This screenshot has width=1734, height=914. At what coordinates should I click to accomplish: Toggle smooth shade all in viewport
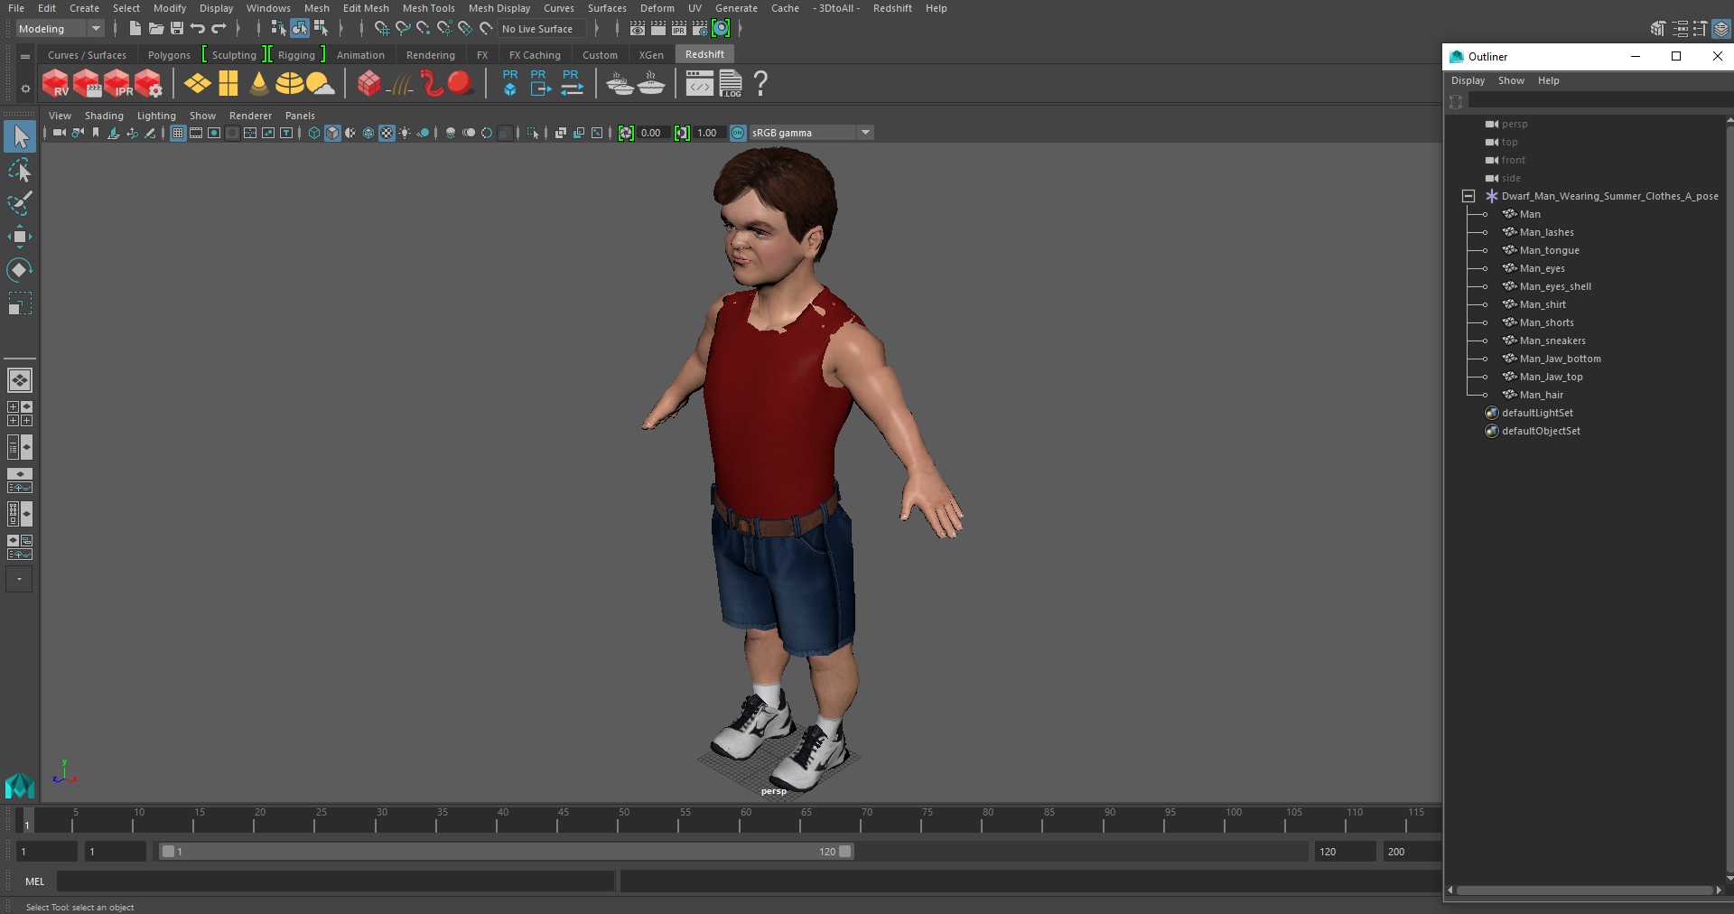click(x=332, y=133)
